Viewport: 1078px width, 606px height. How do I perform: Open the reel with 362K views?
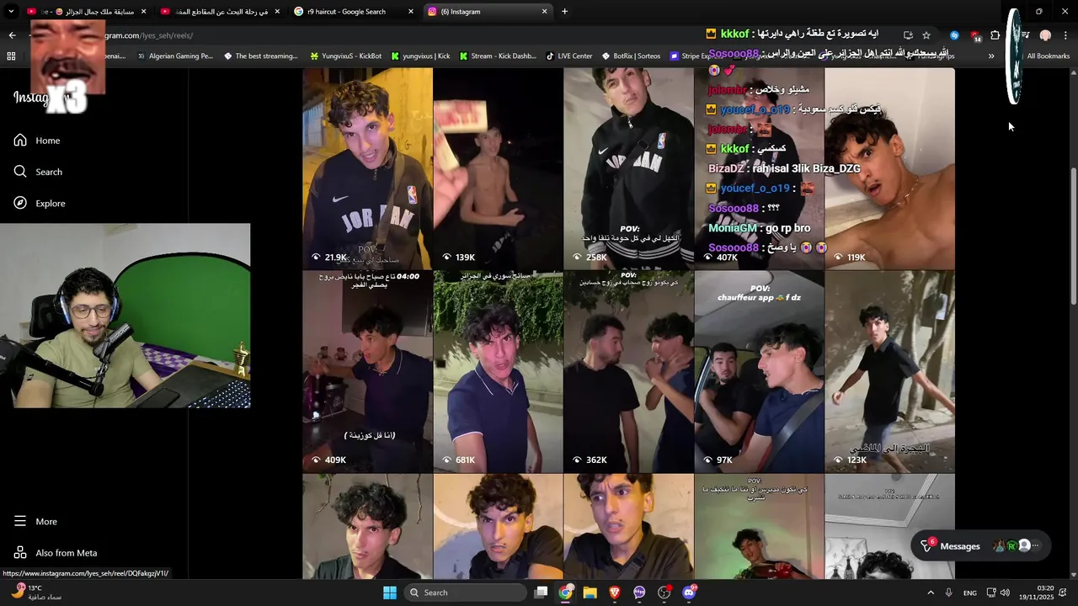[628, 371]
